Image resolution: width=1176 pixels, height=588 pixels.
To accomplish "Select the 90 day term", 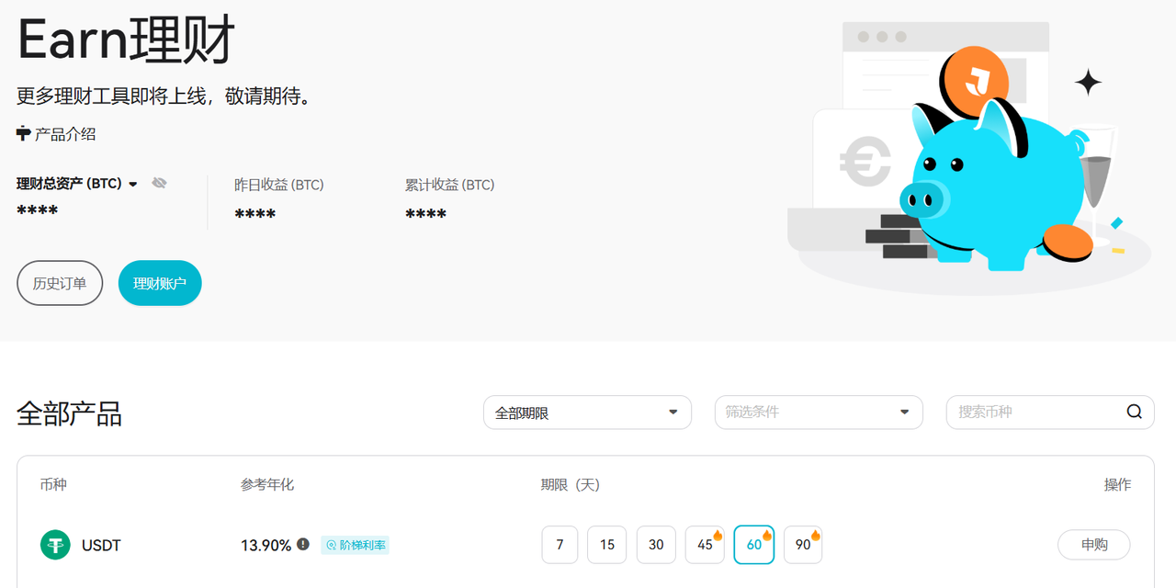I will coord(803,545).
